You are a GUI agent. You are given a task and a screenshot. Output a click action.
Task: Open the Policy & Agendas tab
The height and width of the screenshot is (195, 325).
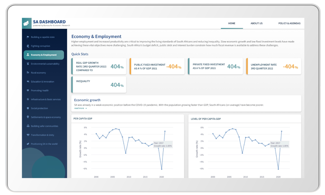tap(289, 23)
